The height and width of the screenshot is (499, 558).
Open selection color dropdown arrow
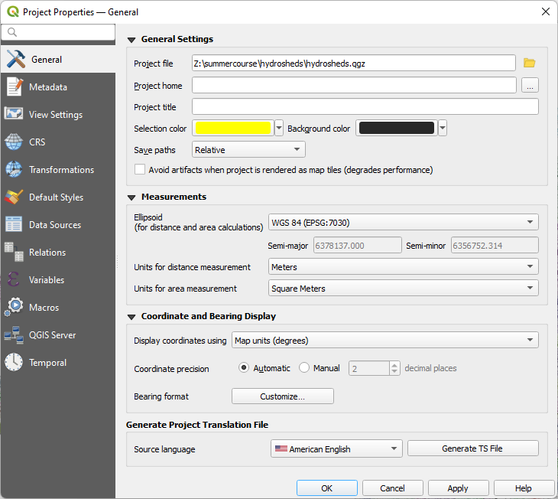(279, 128)
